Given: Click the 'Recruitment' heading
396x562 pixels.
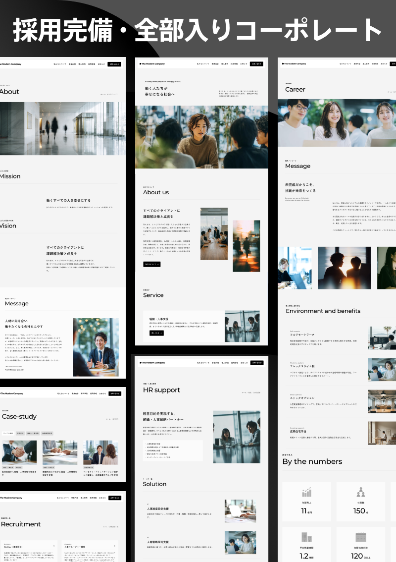Looking at the screenshot, I should tap(21, 524).
